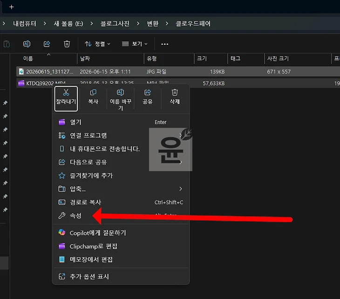Open 속성 properties from context menu

tap(121, 216)
